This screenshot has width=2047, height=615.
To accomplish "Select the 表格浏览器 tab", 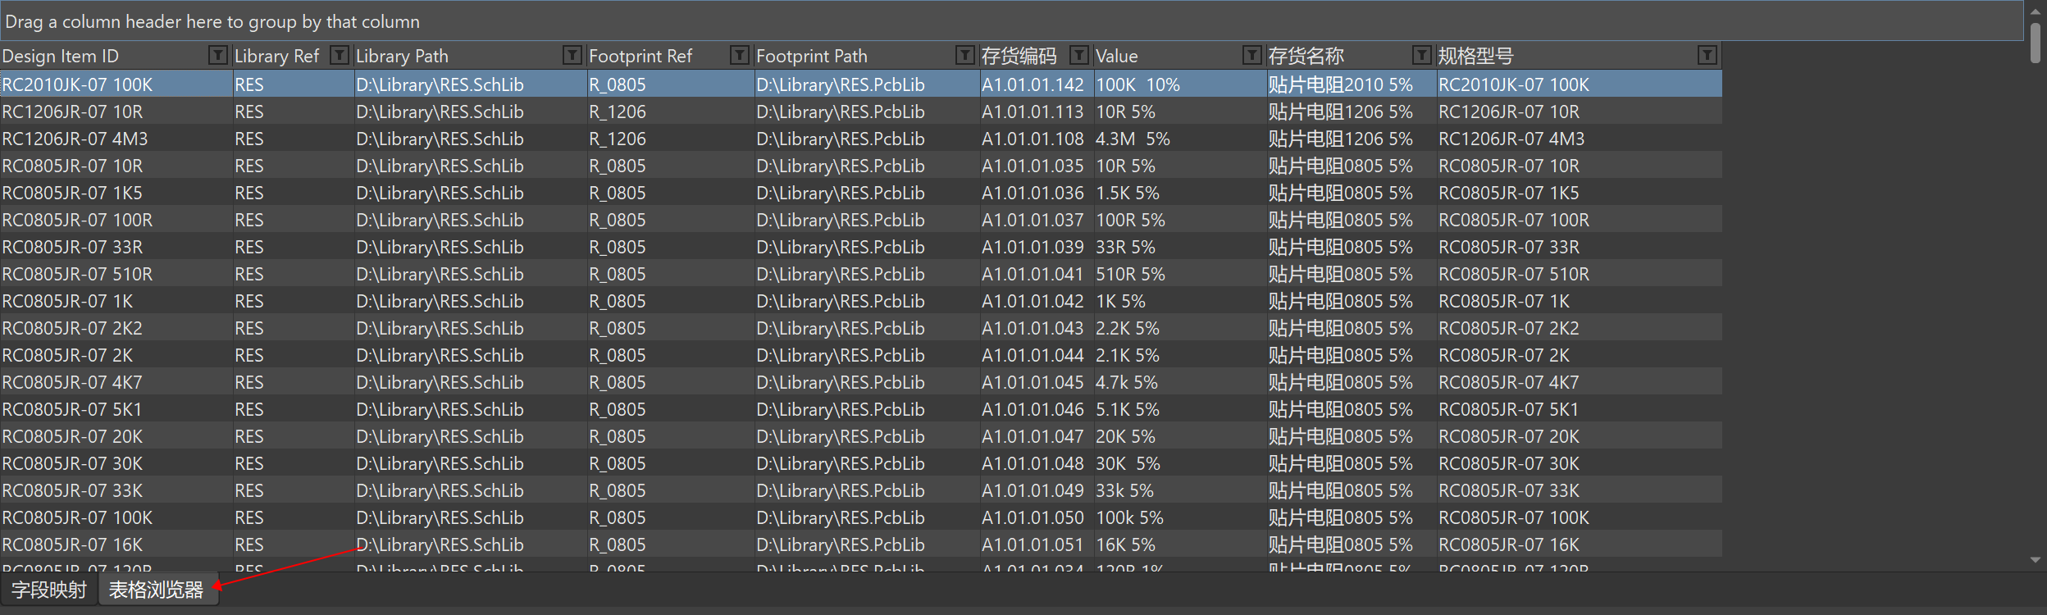I will click(157, 590).
